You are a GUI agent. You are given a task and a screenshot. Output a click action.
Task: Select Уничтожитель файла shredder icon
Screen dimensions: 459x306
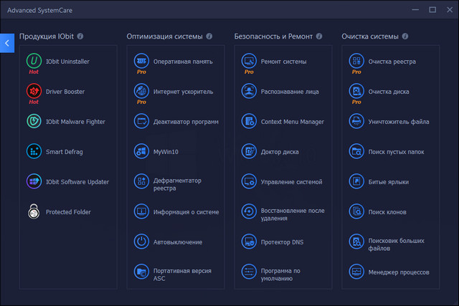point(357,121)
